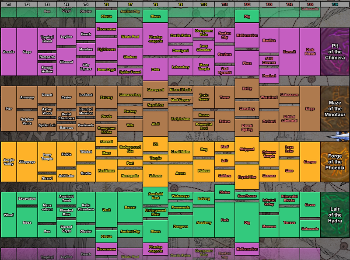Click the purple Arcade map cell
This screenshot has width=350, height=260.
9,52
